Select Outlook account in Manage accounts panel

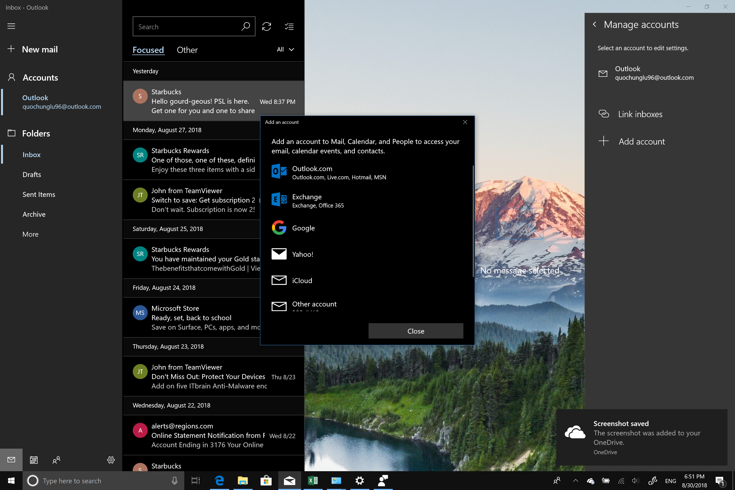(x=659, y=73)
